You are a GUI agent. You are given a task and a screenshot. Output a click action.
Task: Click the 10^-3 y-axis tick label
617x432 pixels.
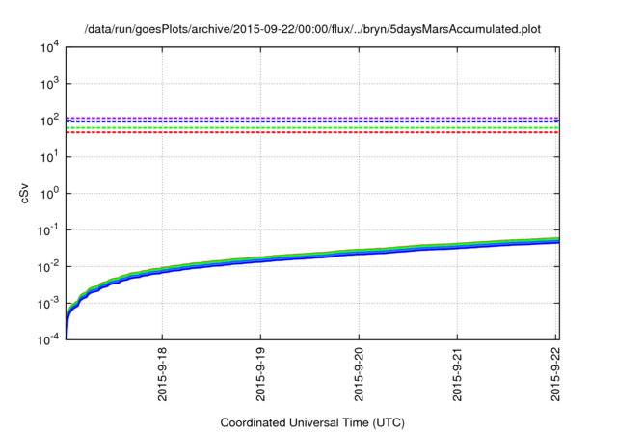(x=48, y=304)
